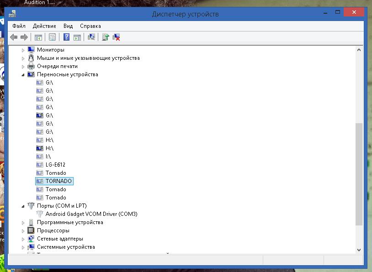This screenshot has width=372, height=272.
Task: Click the Back arrow toolbar icon
Action: click(14, 37)
